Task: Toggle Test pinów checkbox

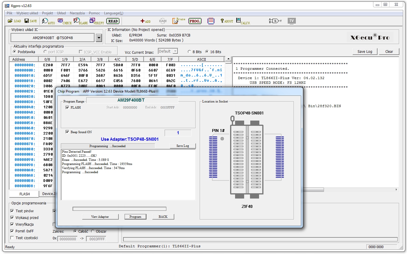Action: 12,211
